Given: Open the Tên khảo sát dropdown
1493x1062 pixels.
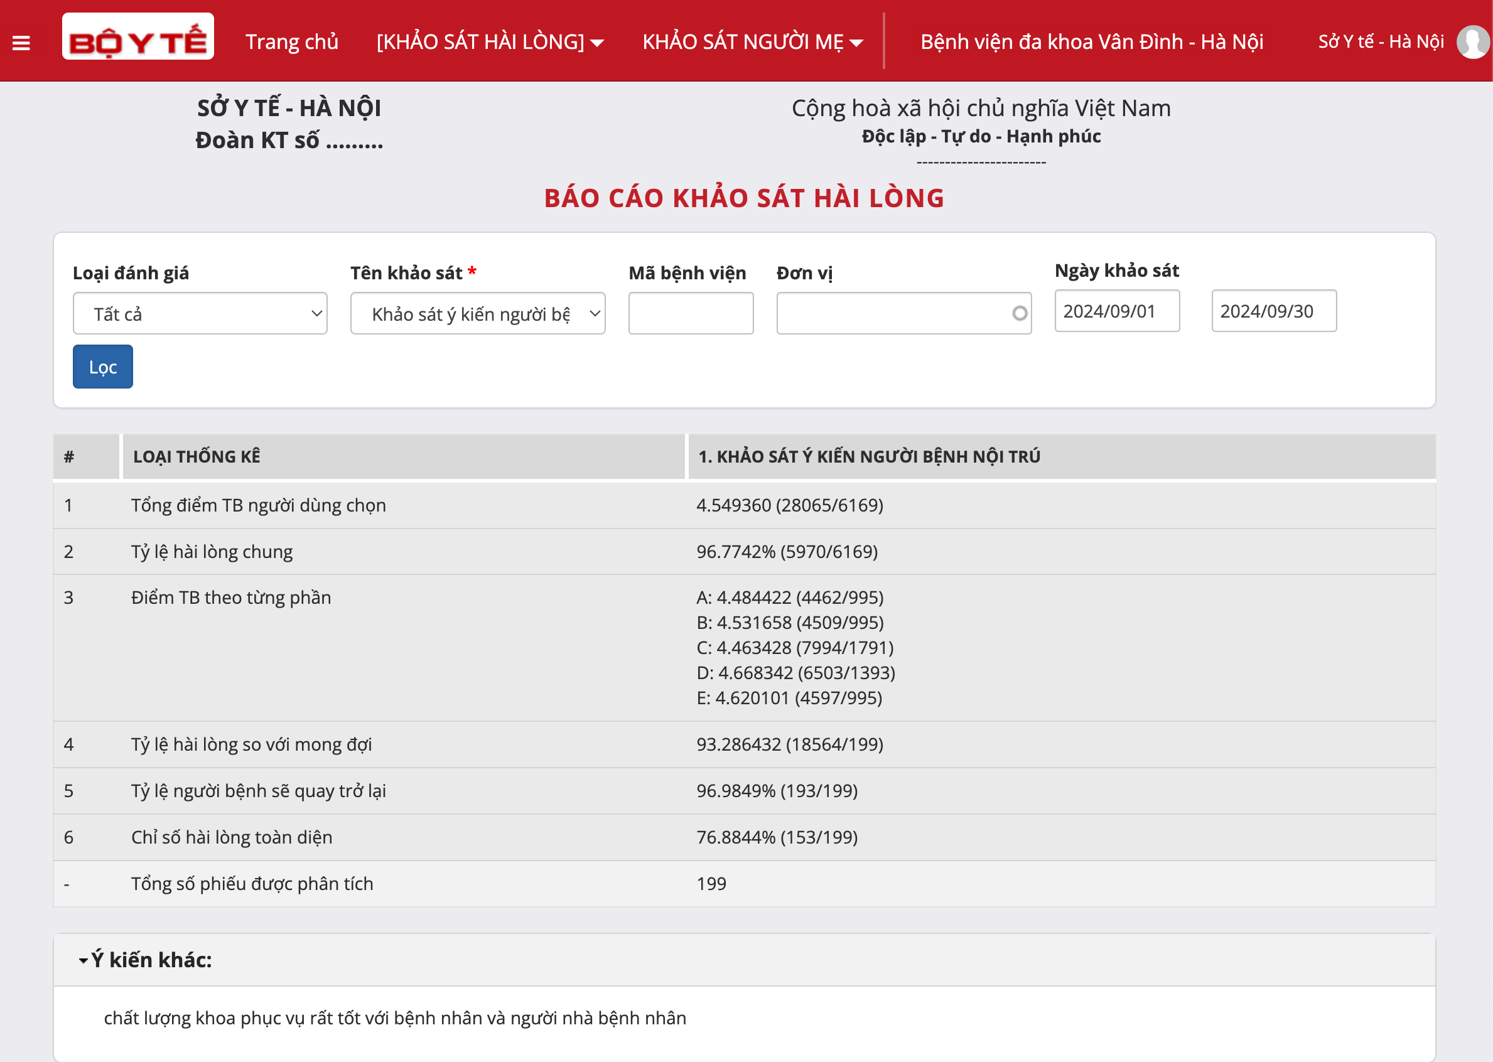Looking at the screenshot, I should [x=477, y=313].
